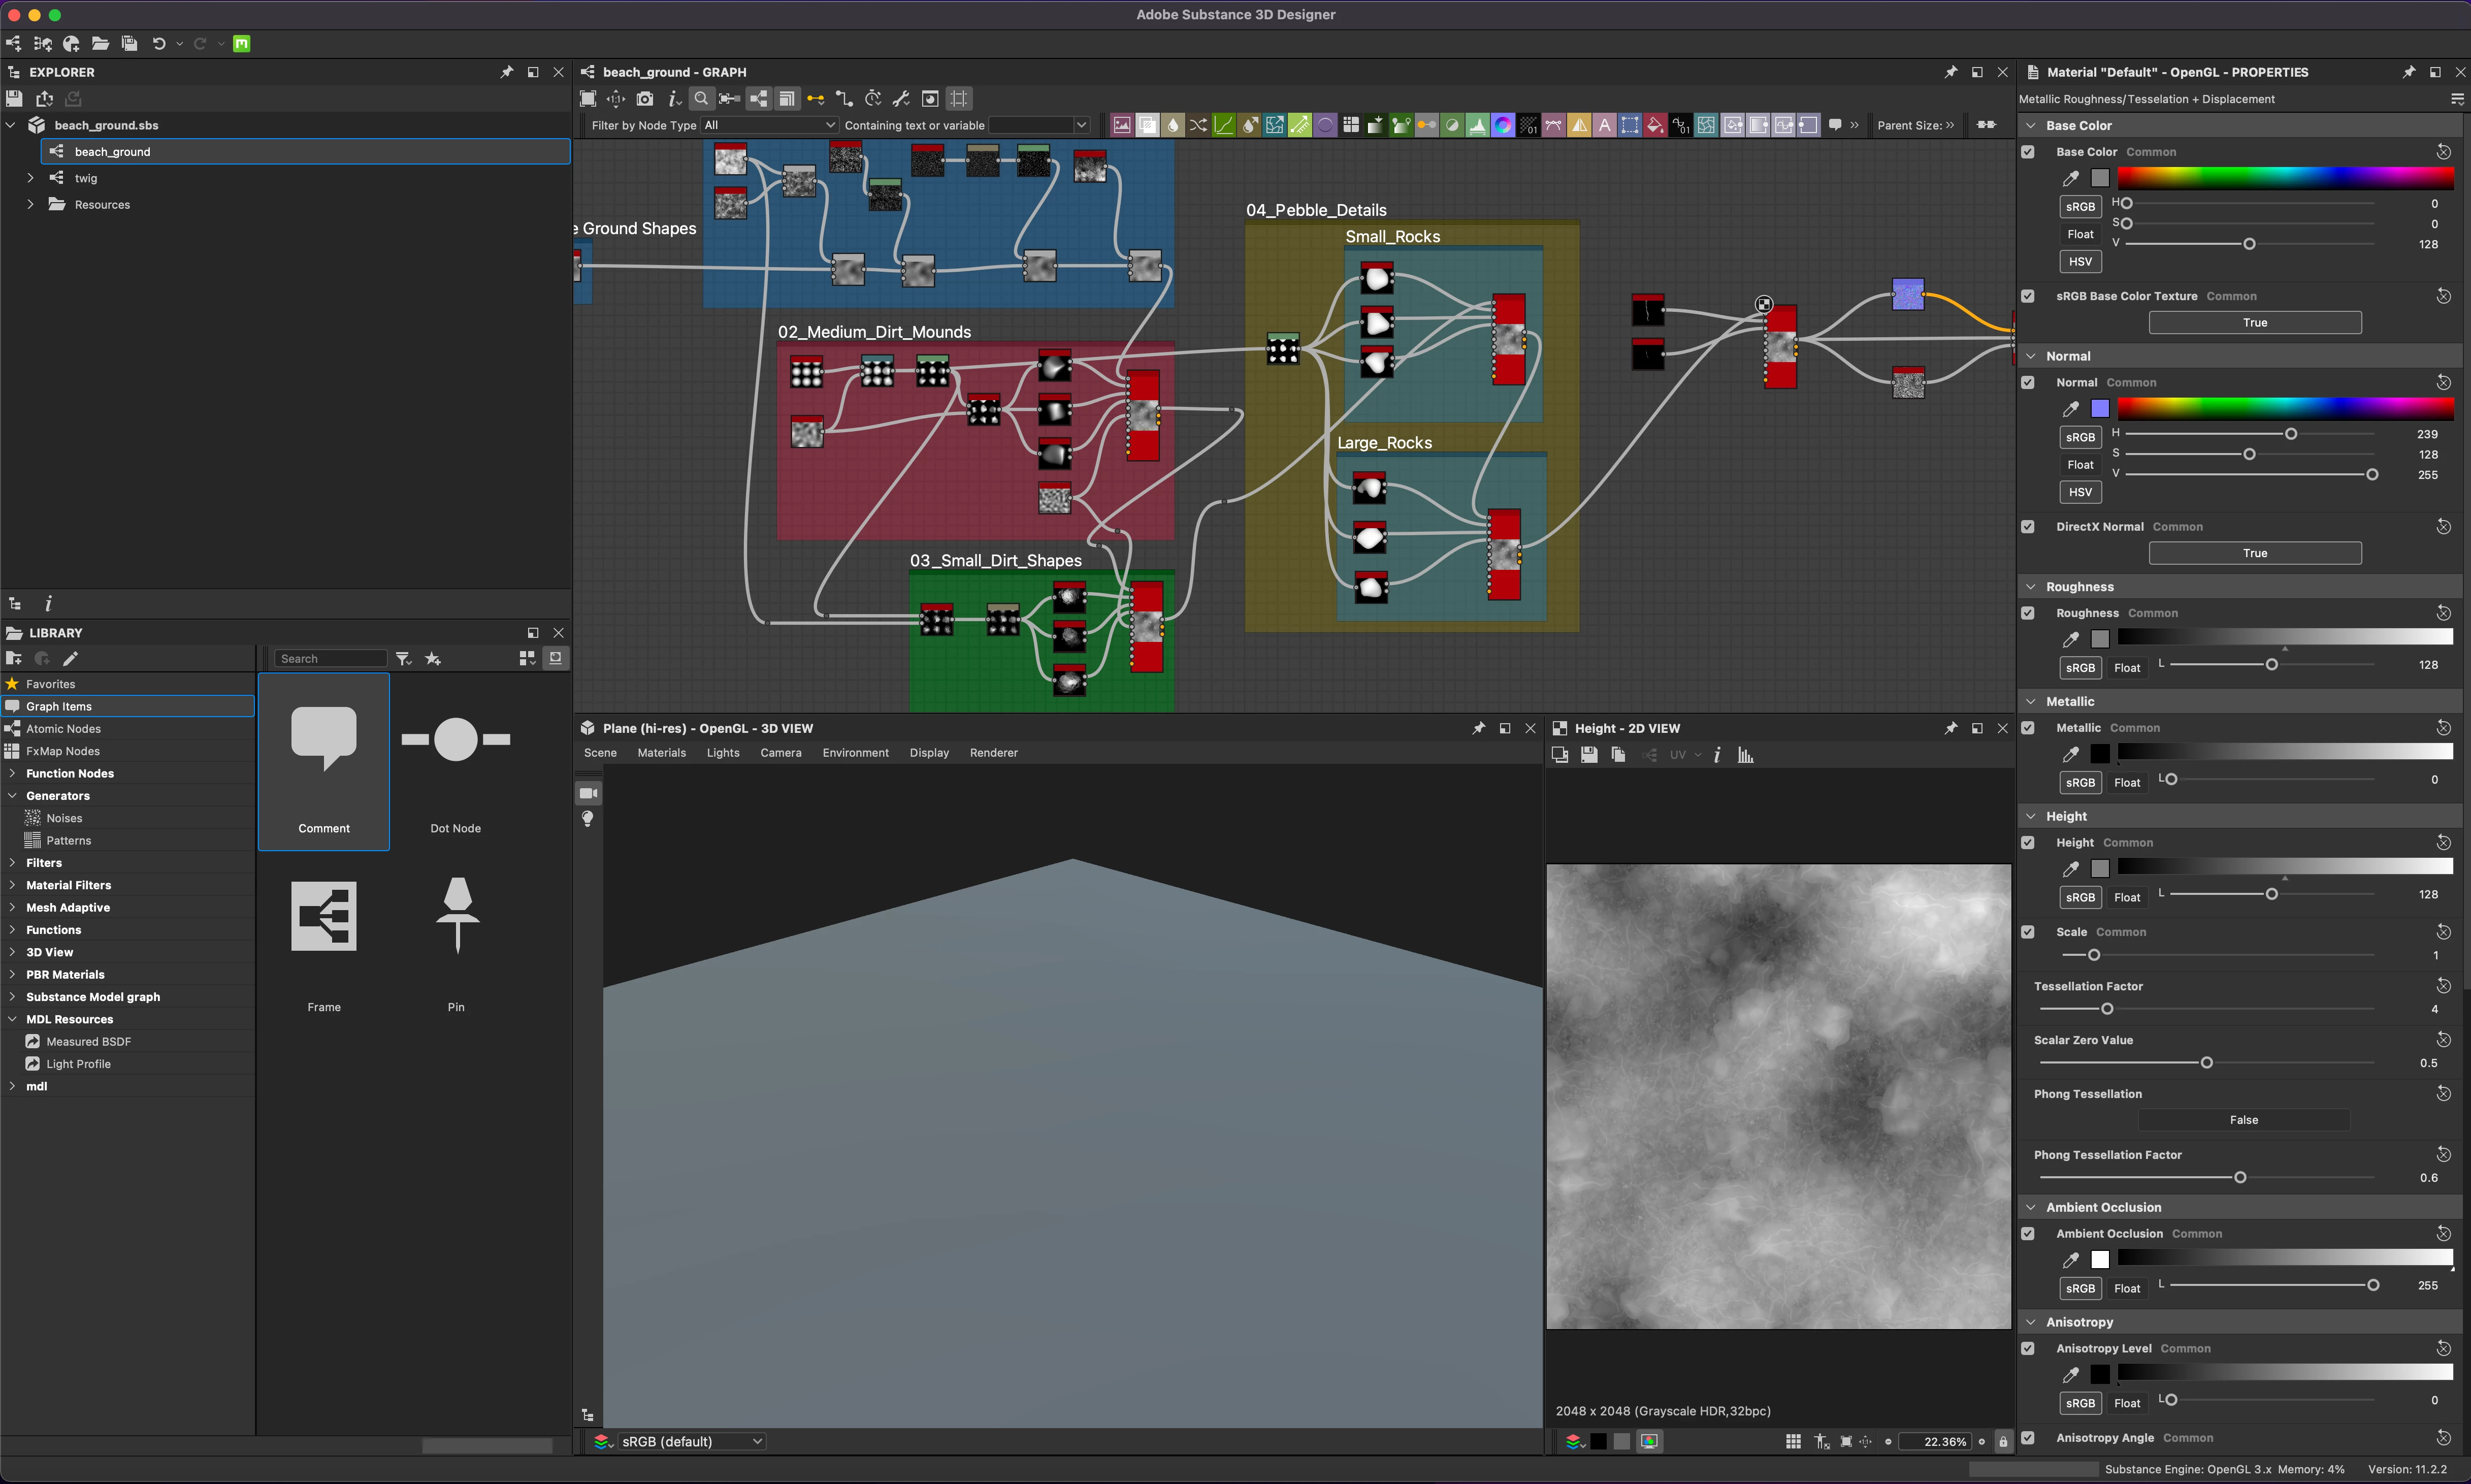The width and height of the screenshot is (2471, 1484).
Task: Open the Materials menu in 3D view
Action: click(661, 753)
